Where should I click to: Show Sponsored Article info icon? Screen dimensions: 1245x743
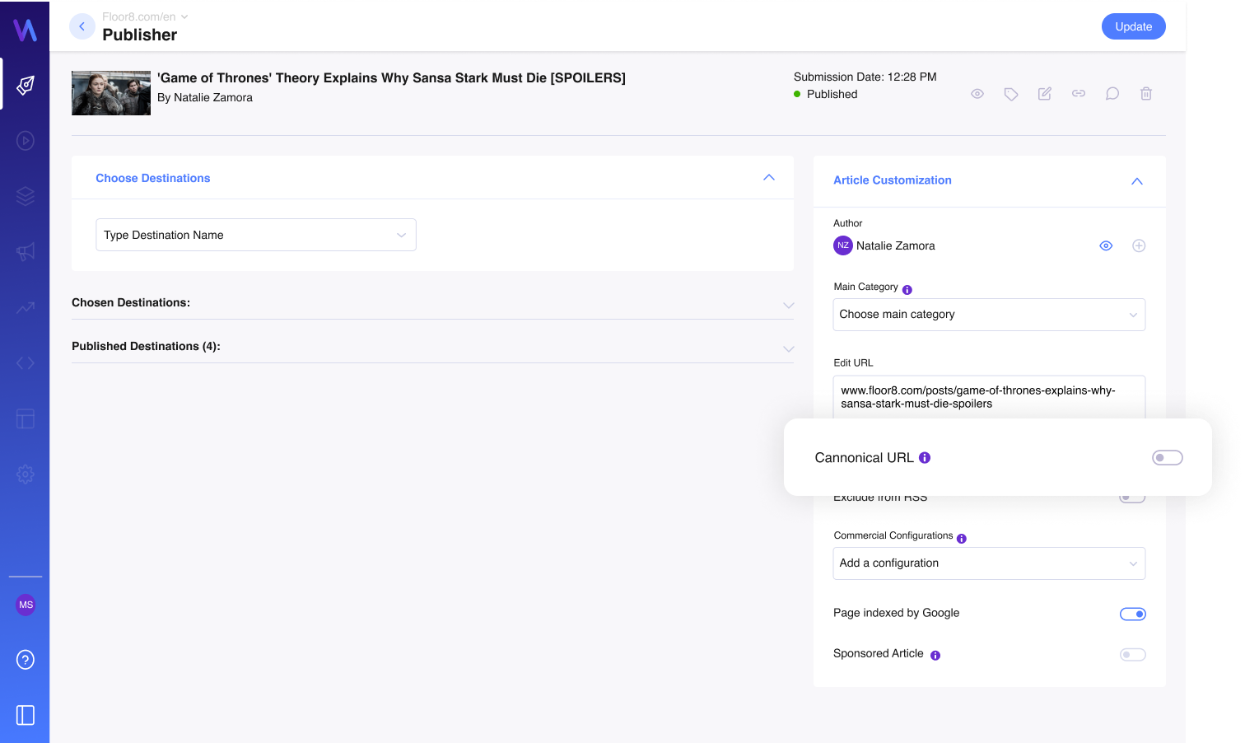click(x=935, y=656)
